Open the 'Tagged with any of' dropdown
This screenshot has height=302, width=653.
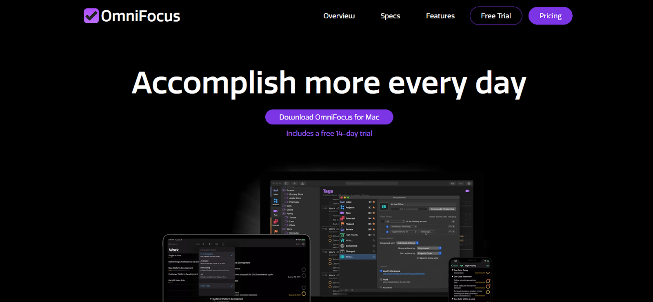pos(404,232)
